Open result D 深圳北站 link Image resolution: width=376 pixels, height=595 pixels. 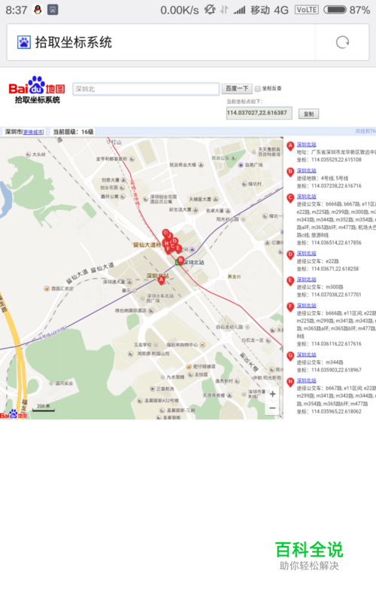tap(306, 254)
